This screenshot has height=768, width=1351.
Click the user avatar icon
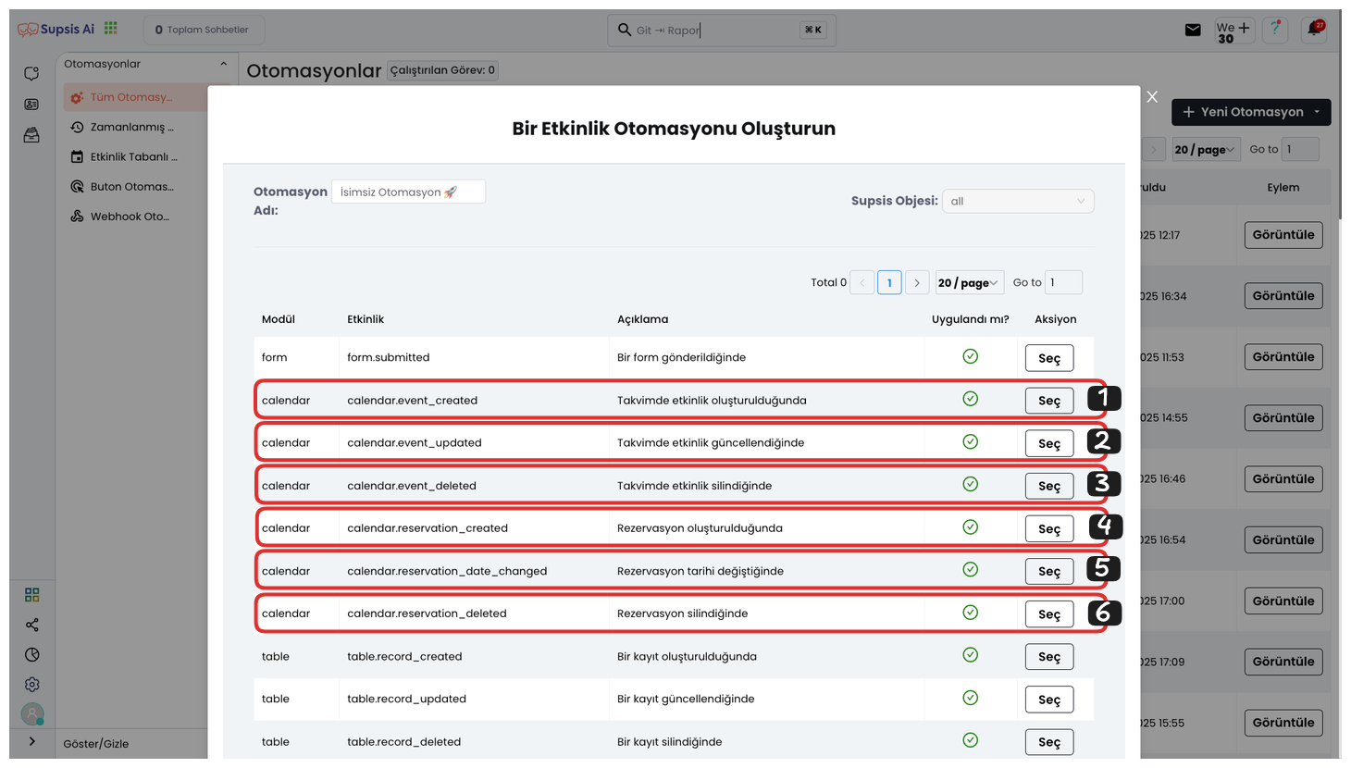tap(32, 714)
